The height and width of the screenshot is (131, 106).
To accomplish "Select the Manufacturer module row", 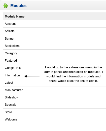I will 54,90.
